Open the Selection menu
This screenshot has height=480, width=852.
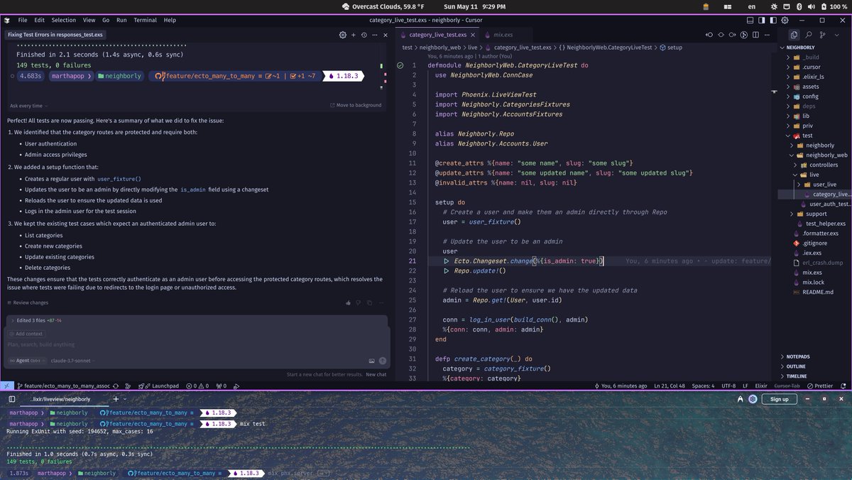click(x=64, y=20)
